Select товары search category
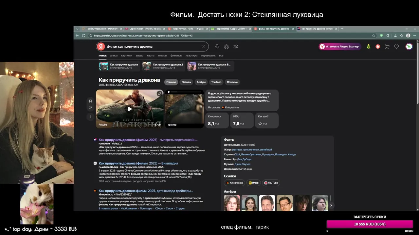Viewport: 419px width, 235px height. coord(162,56)
